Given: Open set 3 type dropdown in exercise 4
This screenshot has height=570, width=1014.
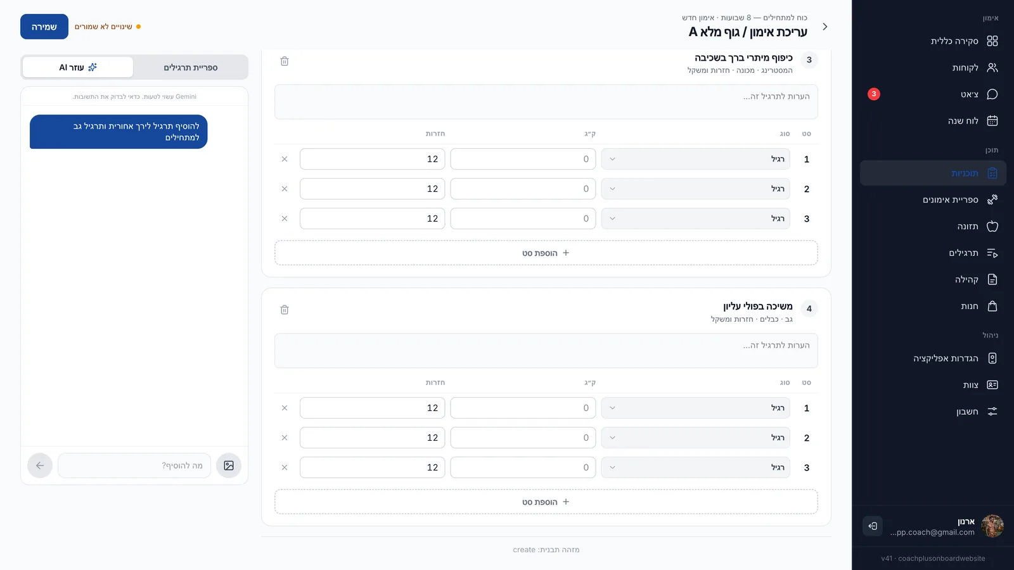Looking at the screenshot, I should 695,467.
